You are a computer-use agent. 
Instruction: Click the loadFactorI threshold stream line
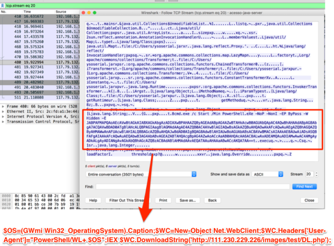click(189, 154)
